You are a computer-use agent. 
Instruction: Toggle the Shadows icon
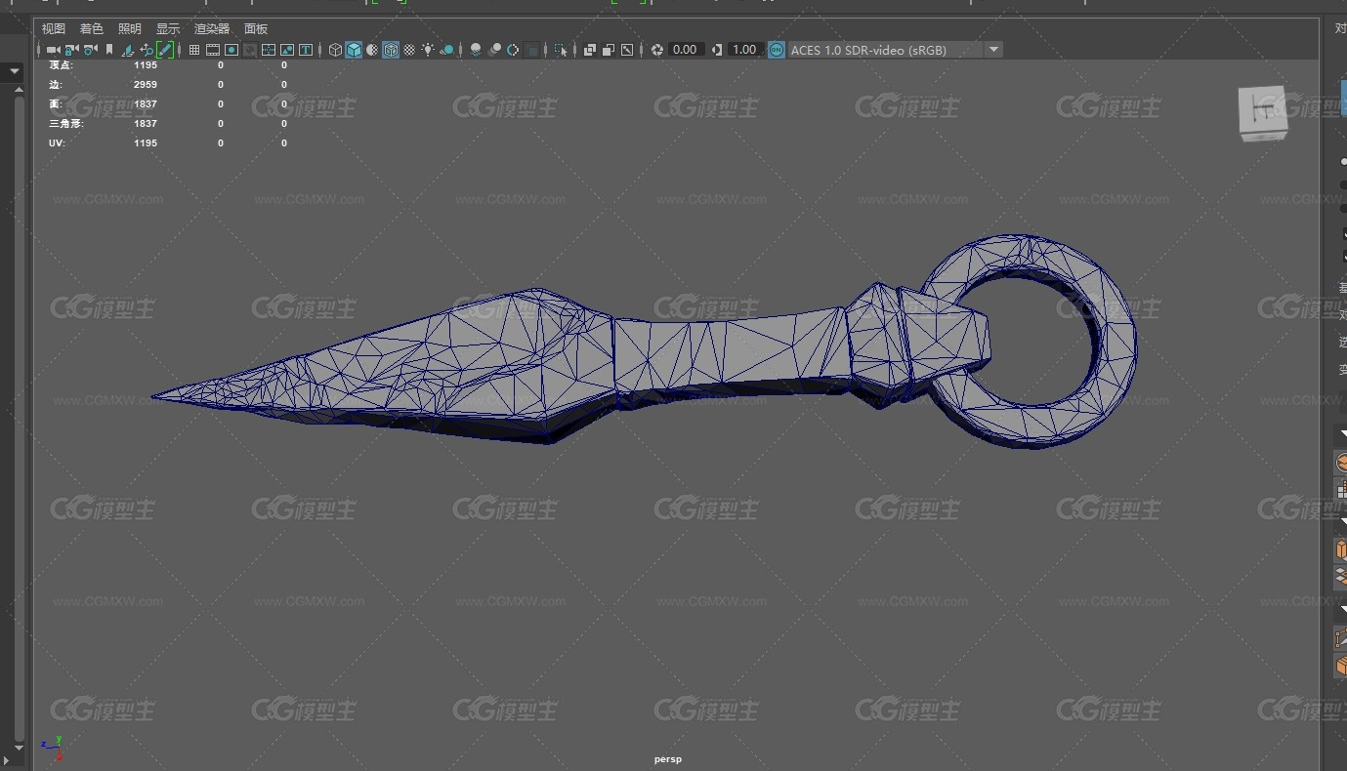coord(447,50)
